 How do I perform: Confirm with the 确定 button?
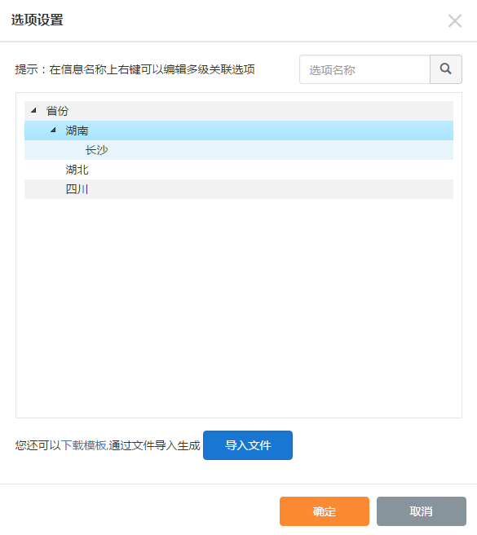tap(325, 511)
